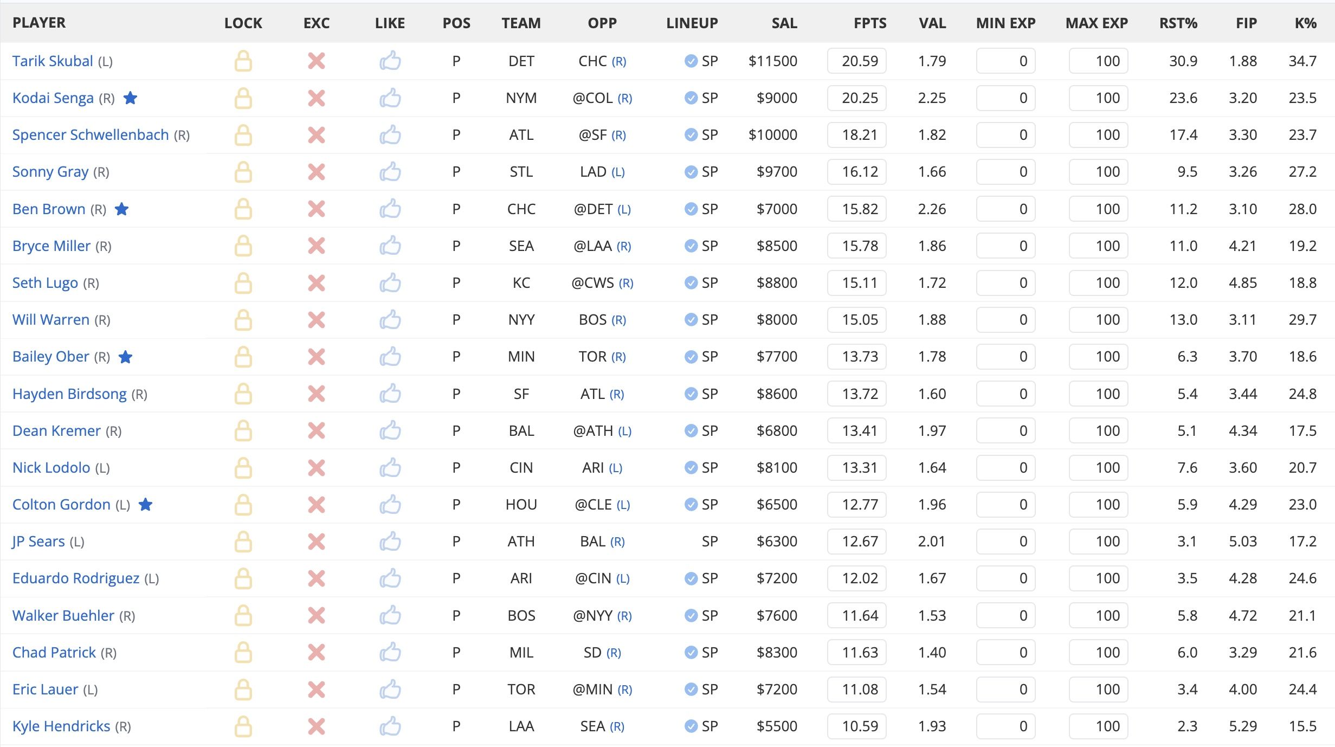Sort the table by the K% column

pyautogui.click(x=1306, y=23)
